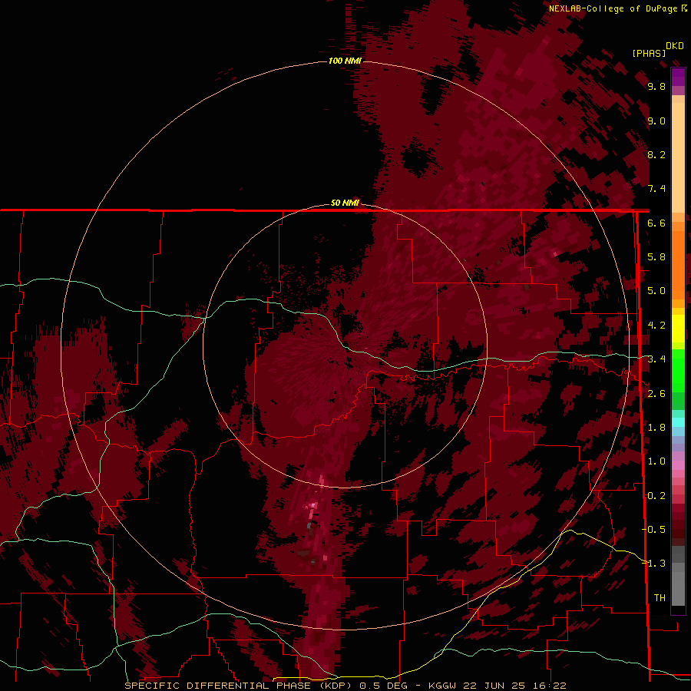Click the 6.6 legend value
Viewport: 691px width, 691px height.
[x=656, y=223]
